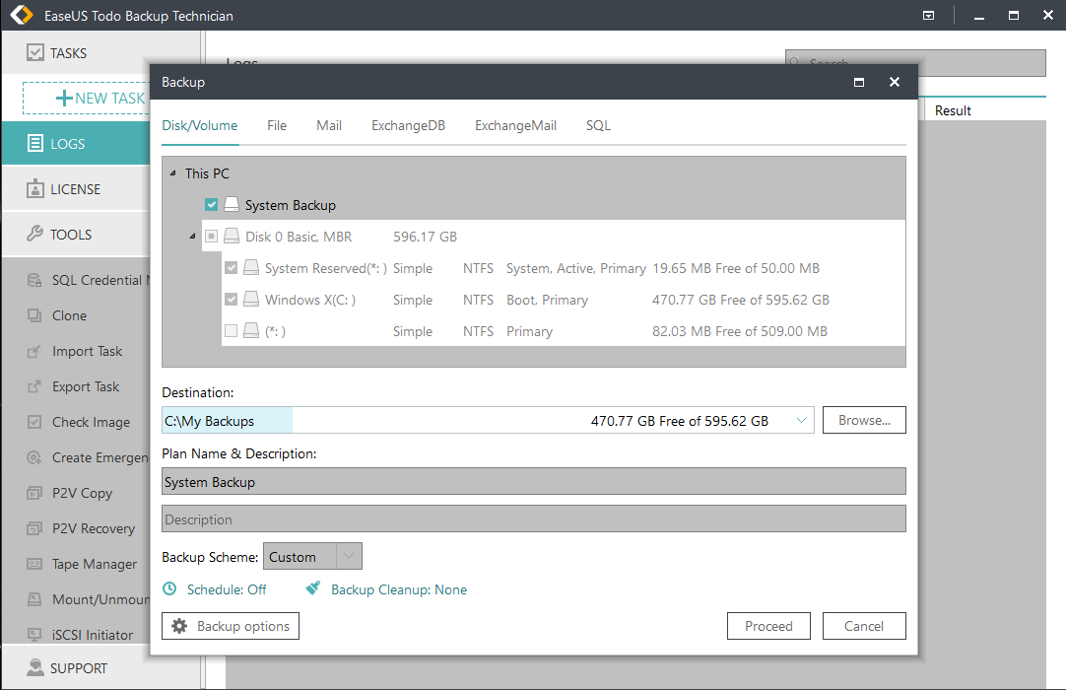Toggle the System Backup checkbox
This screenshot has height=690, width=1066.
pyautogui.click(x=212, y=204)
